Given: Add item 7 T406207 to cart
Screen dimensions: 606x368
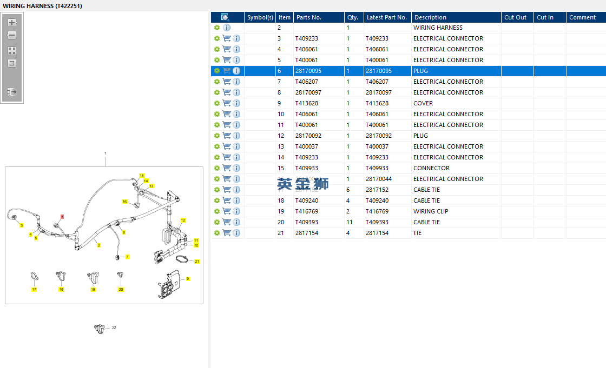Looking at the screenshot, I should click(227, 82).
